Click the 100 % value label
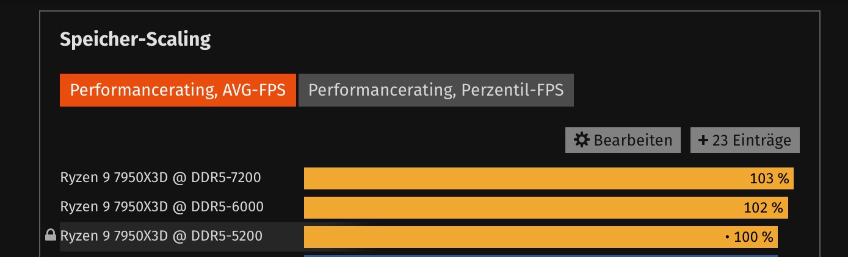 click(x=753, y=238)
